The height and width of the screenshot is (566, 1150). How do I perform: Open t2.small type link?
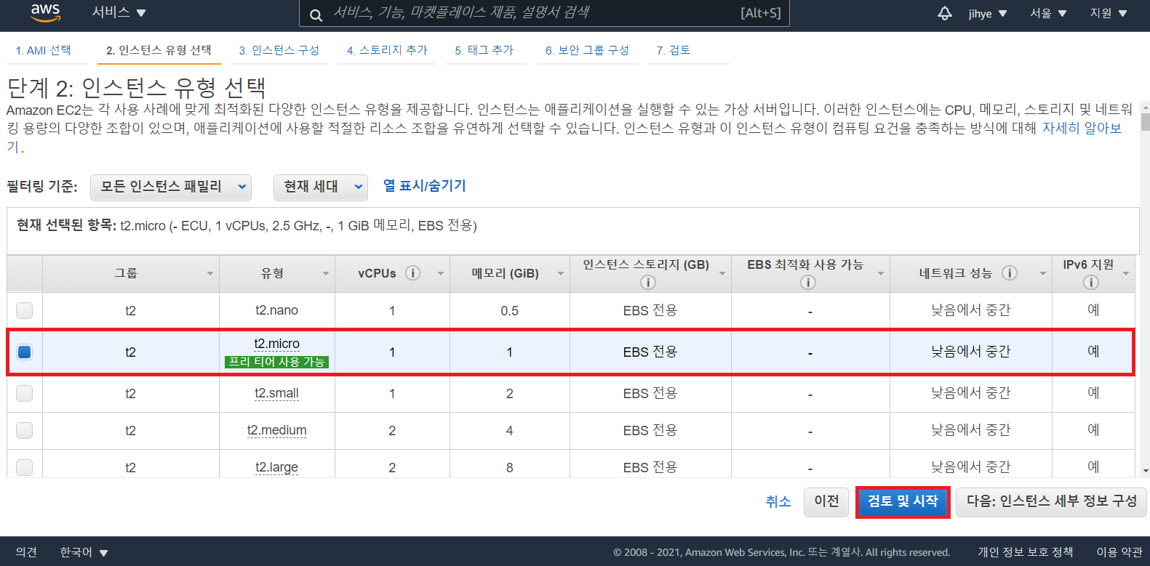point(276,393)
